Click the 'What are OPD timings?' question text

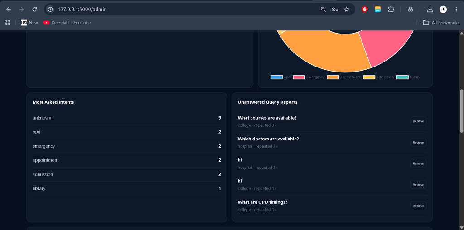click(x=262, y=202)
